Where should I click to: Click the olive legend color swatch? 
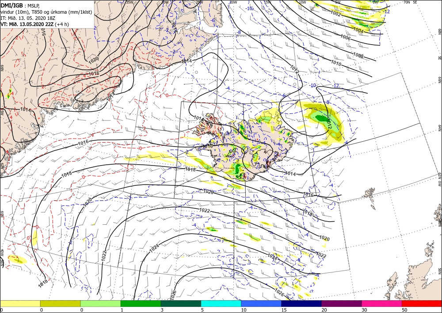[x=60, y=303]
